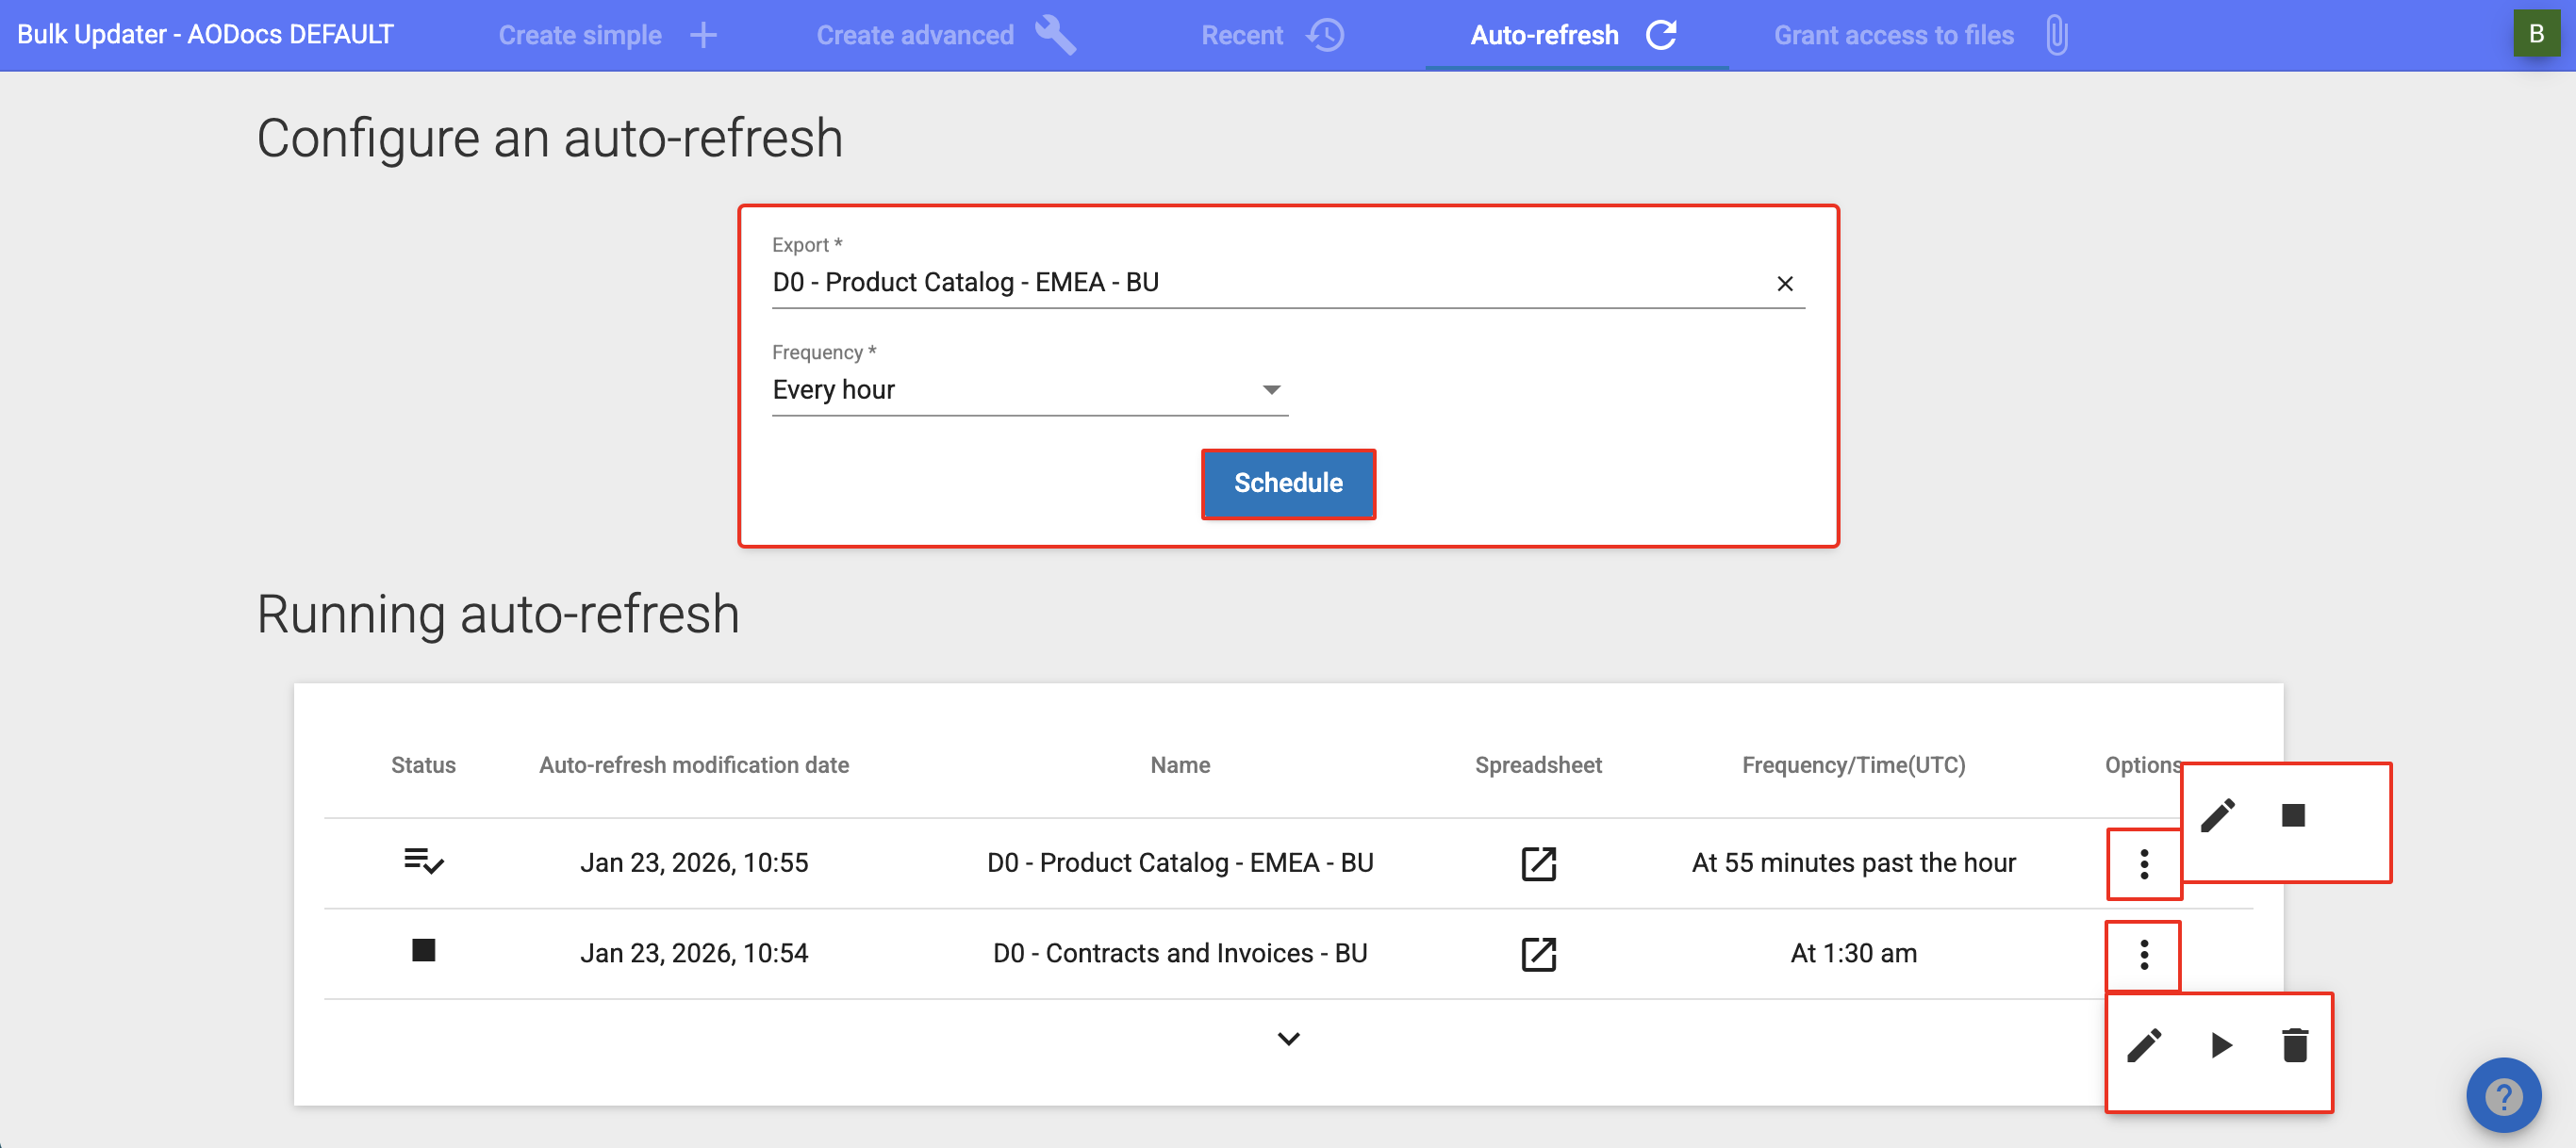Click the Frequency/Time(UTC) column header
Image resolution: width=2576 pixels, height=1148 pixels.
click(1853, 765)
